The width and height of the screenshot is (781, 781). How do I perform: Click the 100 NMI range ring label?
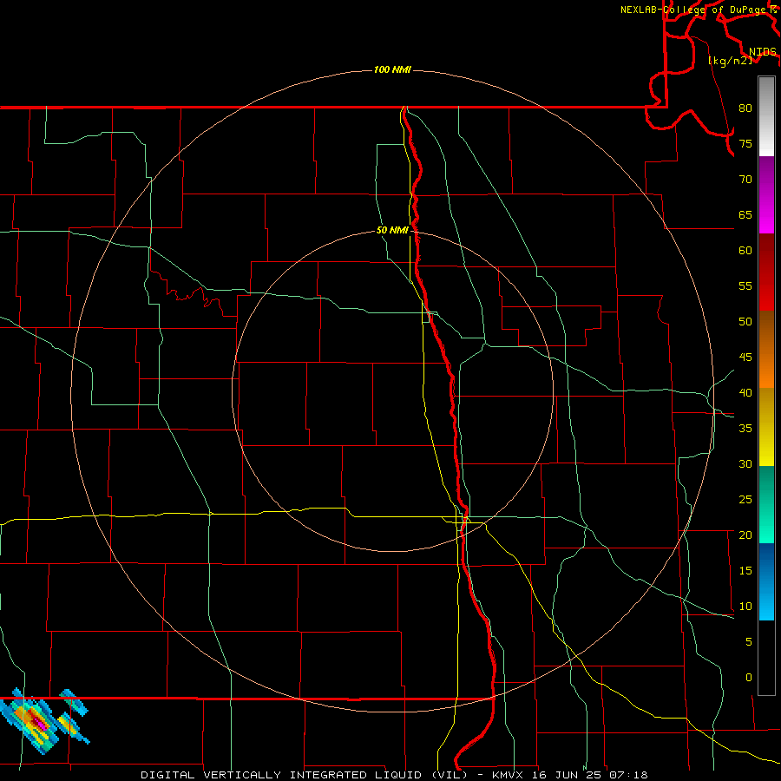[x=392, y=69]
